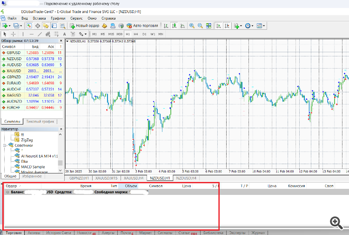Select the crosshair cursor tool
This screenshot has width=349, height=235.
click(x=13, y=34)
